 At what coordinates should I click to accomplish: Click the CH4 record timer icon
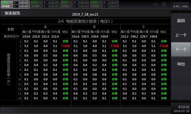(104, 3)
